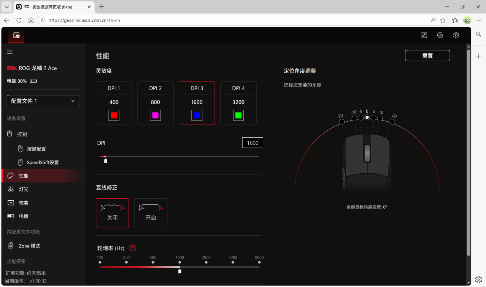Go to browser home page
This screenshot has height=287, width=486.
pyautogui.click(x=31, y=20)
